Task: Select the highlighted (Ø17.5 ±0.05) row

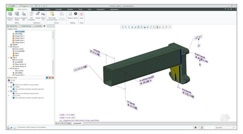Action: [x=20, y=32]
